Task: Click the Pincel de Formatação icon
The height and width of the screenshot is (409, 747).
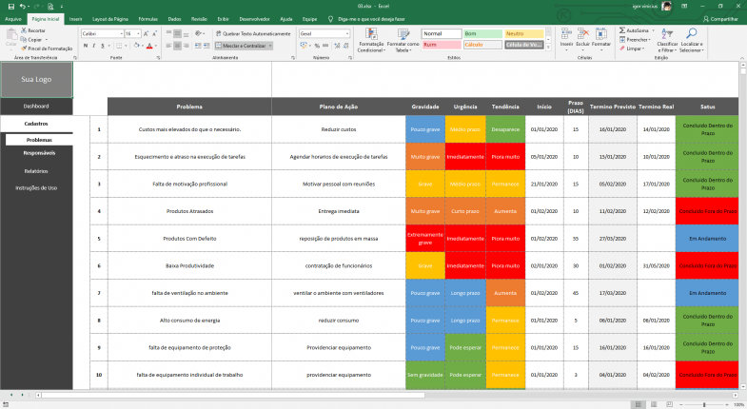Action: [x=22, y=49]
